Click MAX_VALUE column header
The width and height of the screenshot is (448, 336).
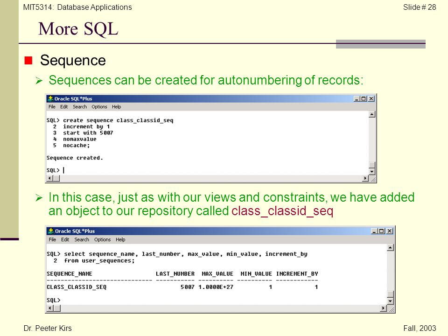[x=217, y=274]
